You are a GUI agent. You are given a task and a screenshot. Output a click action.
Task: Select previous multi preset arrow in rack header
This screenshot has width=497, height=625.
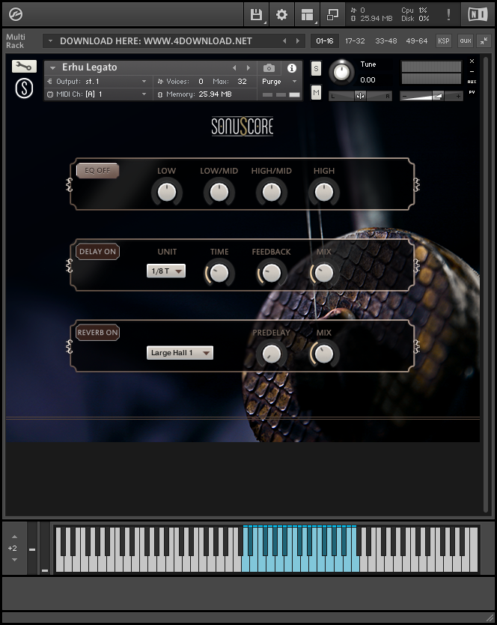[284, 40]
